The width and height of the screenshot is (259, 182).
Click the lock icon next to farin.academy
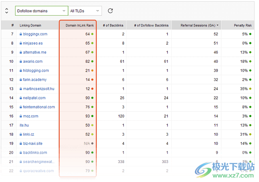(x=21, y=80)
